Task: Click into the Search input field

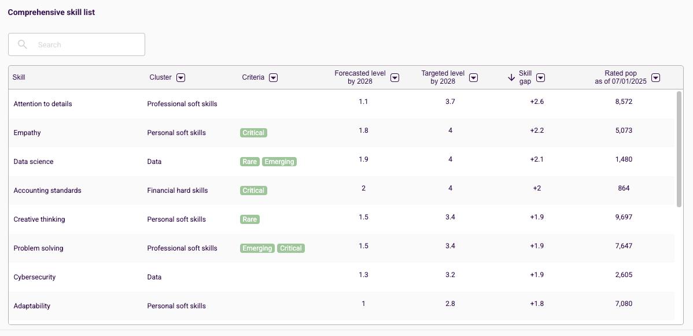Action: tap(76, 44)
